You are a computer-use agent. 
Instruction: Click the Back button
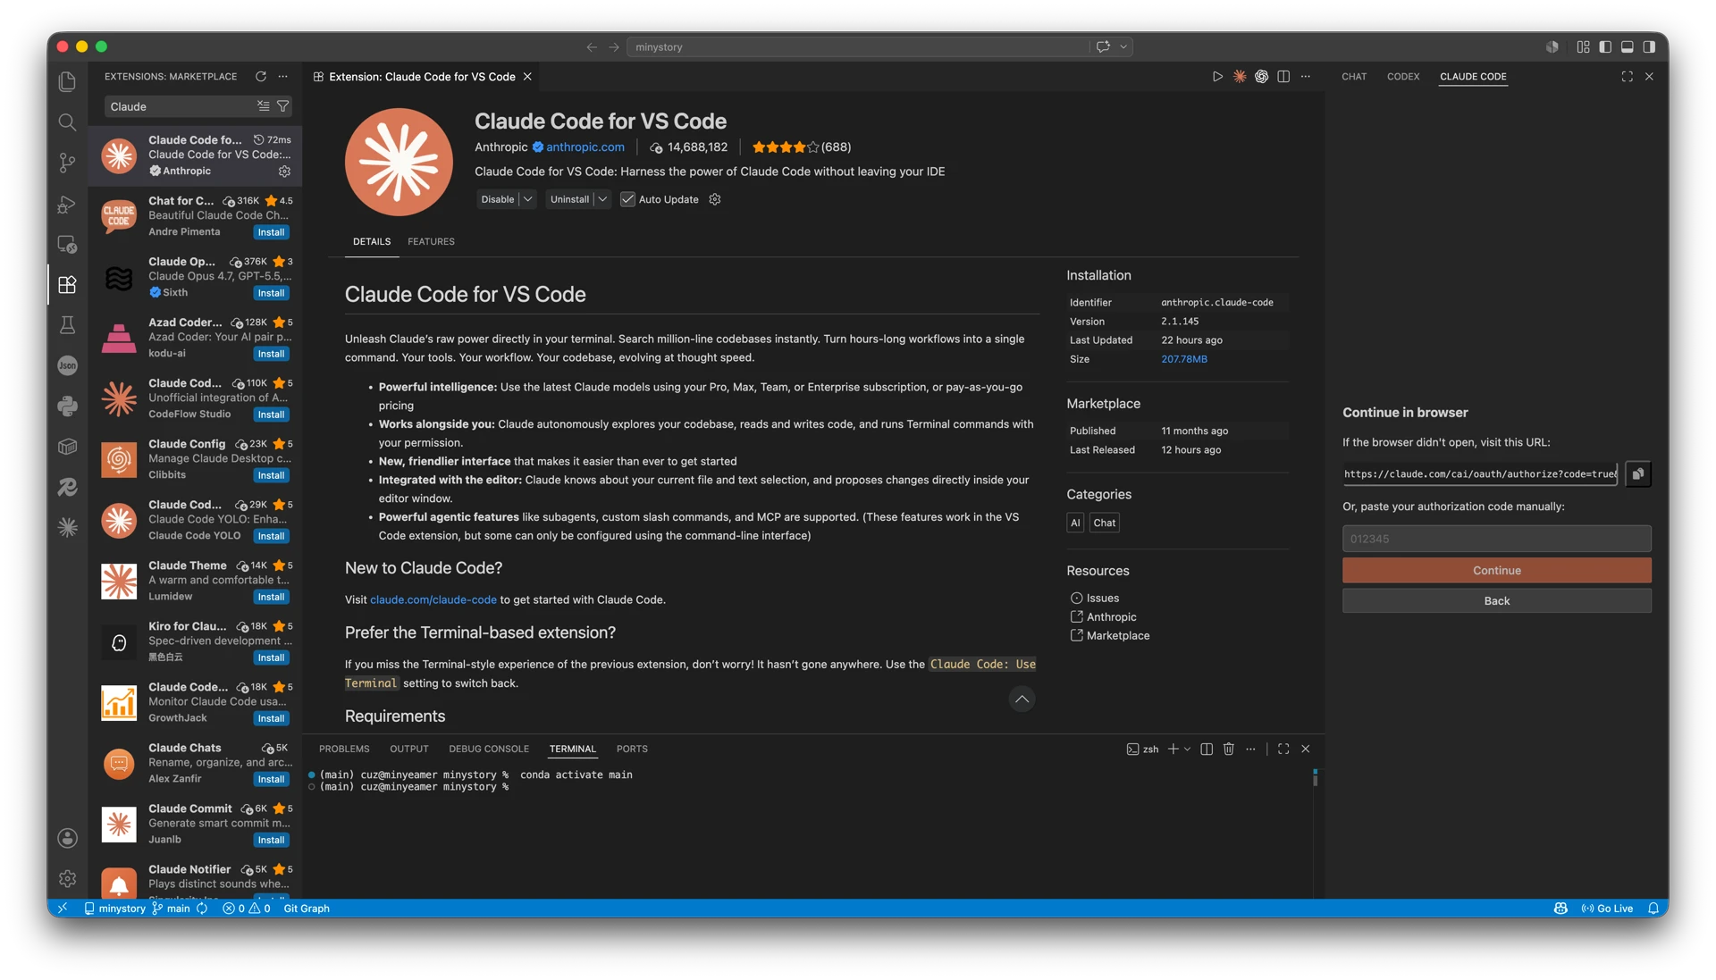click(1496, 601)
